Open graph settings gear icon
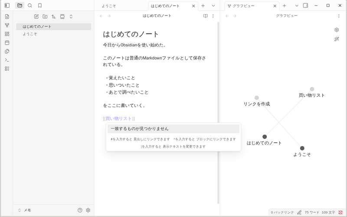 (x=337, y=30)
